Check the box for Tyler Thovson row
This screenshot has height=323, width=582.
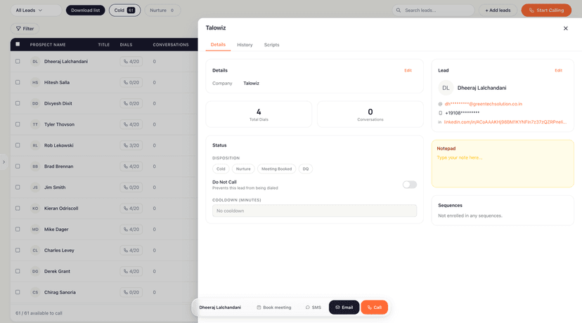[18, 124]
